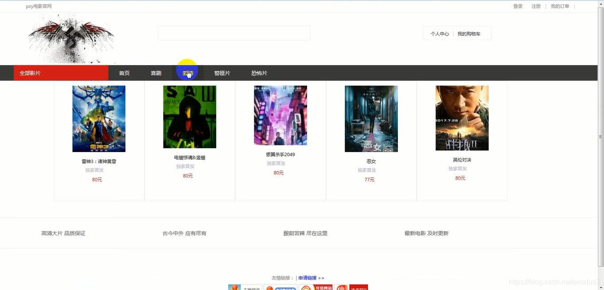This screenshot has width=604, height=290.
Task: Click 独家首发 under 银翼杀手2049
Action: click(x=276, y=163)
